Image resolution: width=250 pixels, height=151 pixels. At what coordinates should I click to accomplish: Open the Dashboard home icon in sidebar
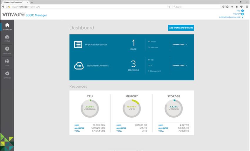[x=7, y=26]
